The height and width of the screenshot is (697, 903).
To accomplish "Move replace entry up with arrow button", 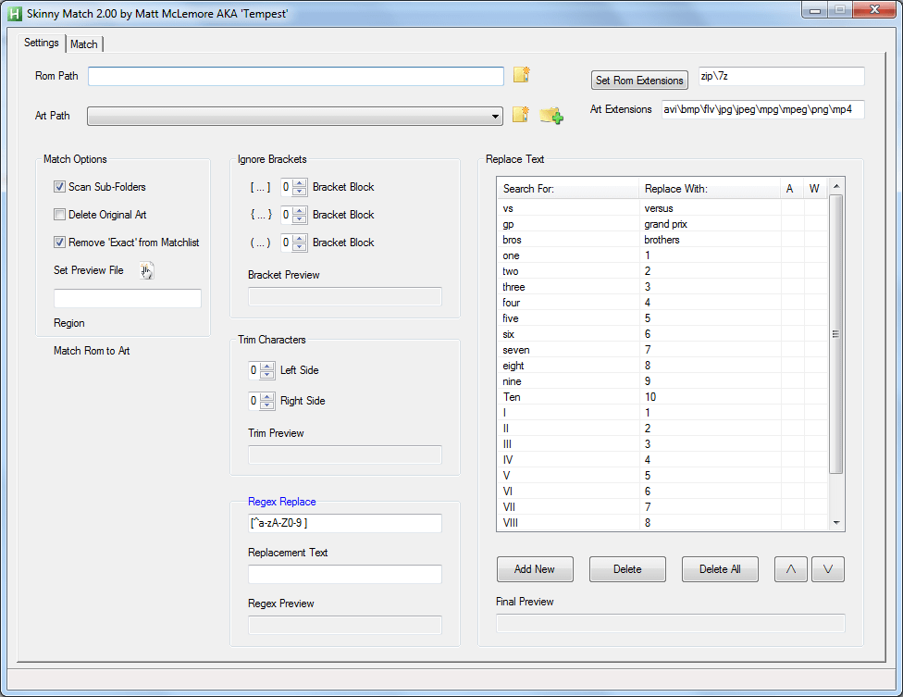I will pyautogui.click(x=790, y=569).
